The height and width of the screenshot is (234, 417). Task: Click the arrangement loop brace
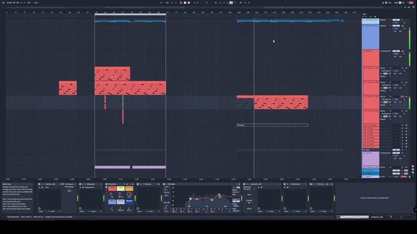tap(130, 14)
